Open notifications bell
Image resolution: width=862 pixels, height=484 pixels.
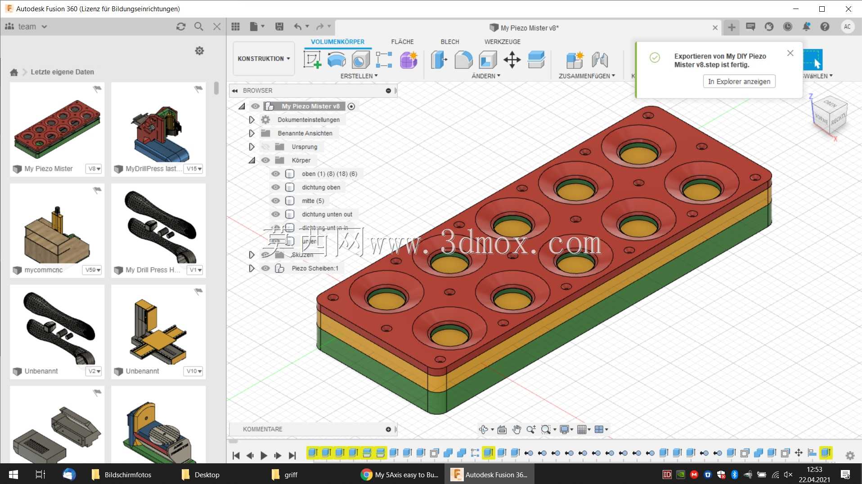pos(806,27)
